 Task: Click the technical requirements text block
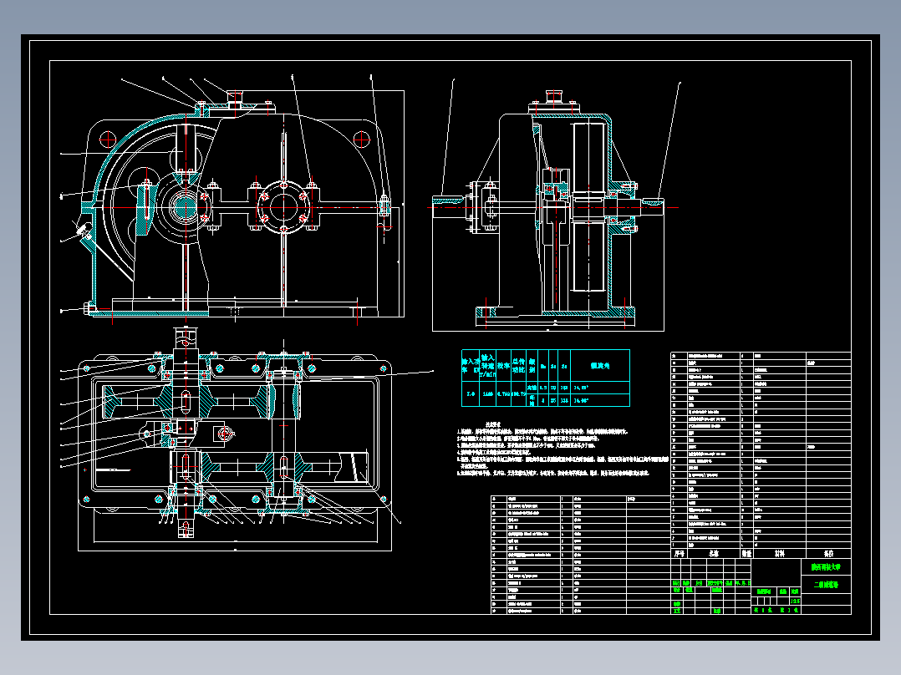tap(562, 449)
